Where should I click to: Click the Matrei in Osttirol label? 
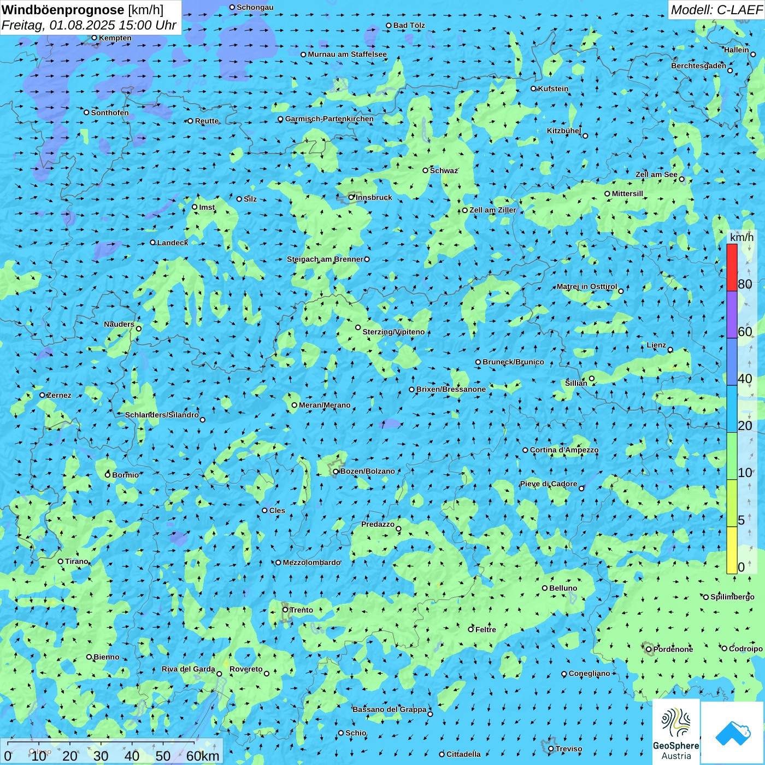[x=587, y=286]
